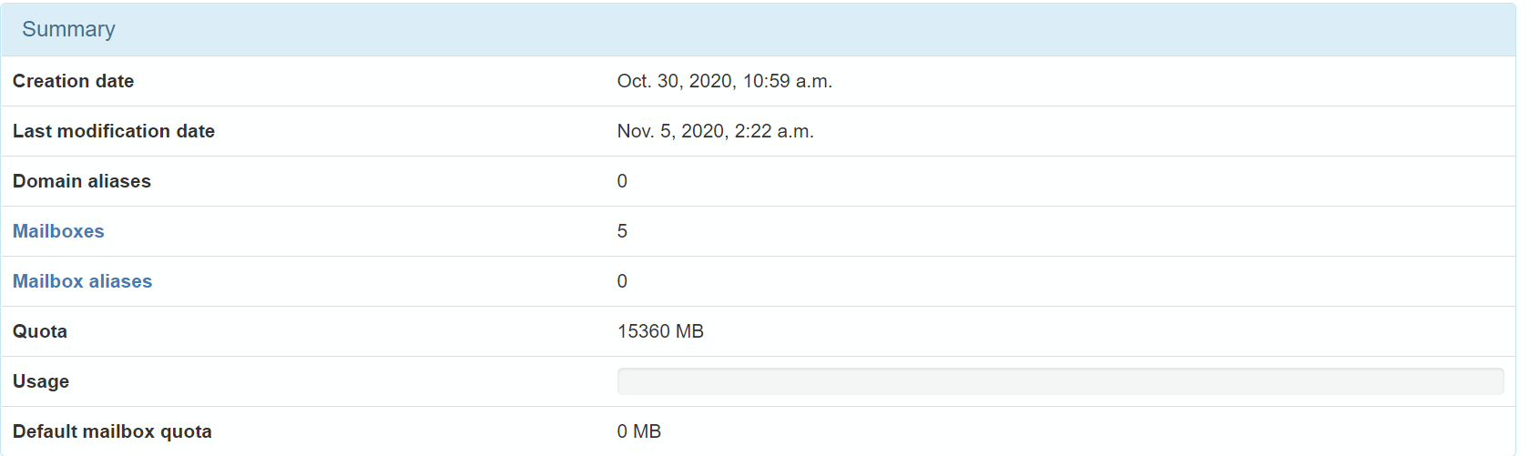Screen dimensions: 1539x456
Task: Open the Mailboxes link
Action: coord(58,231)
